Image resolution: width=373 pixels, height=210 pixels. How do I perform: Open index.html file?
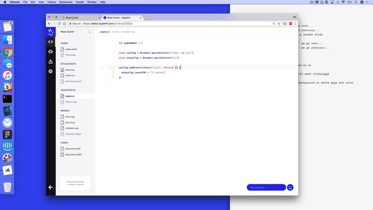(71, 49)
